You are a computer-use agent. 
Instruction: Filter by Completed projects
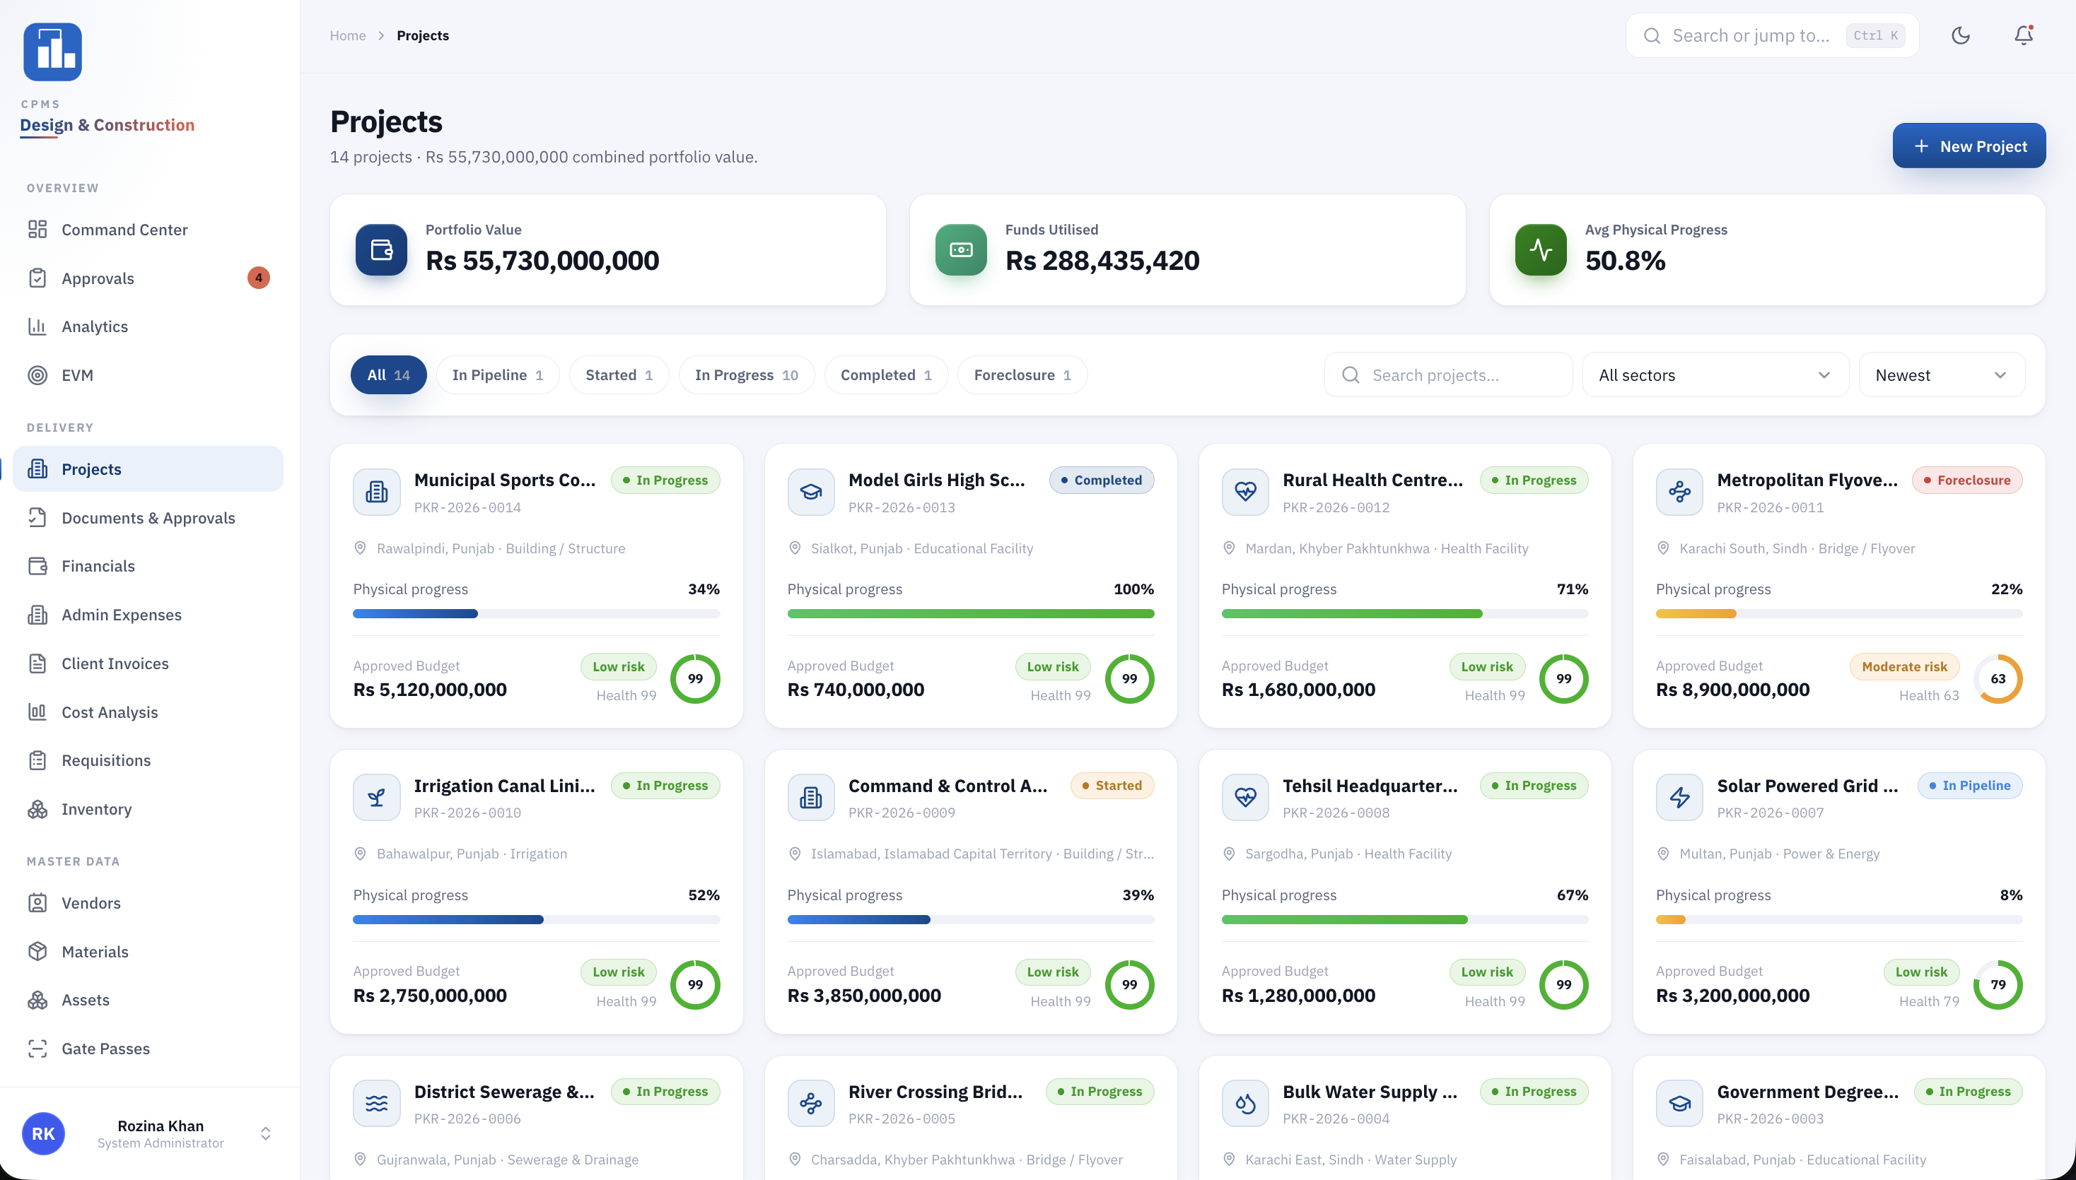click(887, 375)
